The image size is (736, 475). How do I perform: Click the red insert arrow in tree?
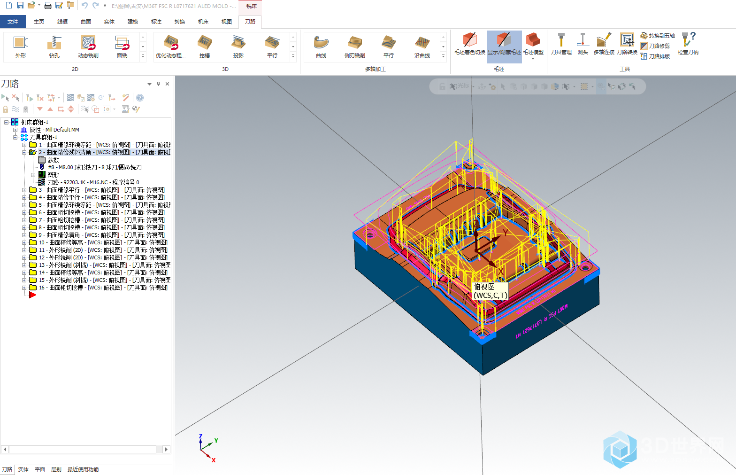point(32,295)
